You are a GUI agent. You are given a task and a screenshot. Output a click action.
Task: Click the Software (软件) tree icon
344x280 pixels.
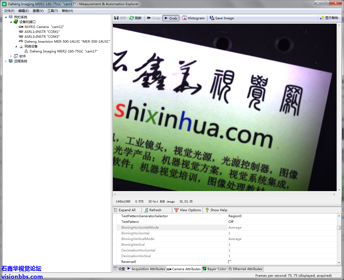click(16, 56)
